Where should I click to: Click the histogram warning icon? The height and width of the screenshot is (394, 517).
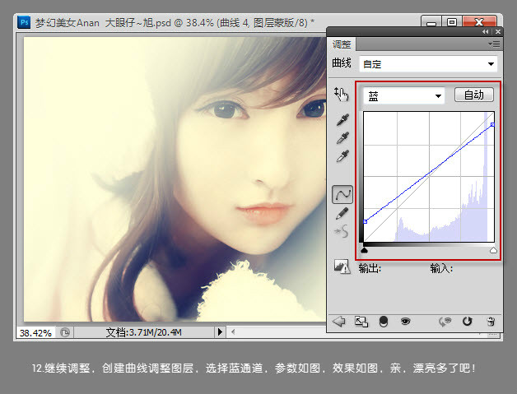[x=342, y=267]
